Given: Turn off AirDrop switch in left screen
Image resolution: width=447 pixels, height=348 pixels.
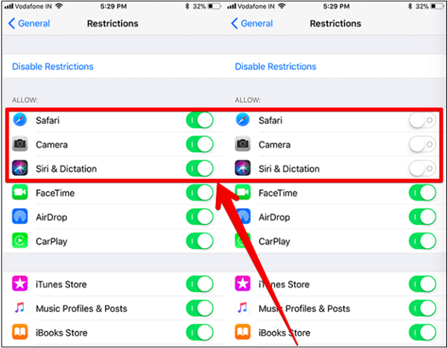Looking at the screenshot, I should click(x=200, y=217).
